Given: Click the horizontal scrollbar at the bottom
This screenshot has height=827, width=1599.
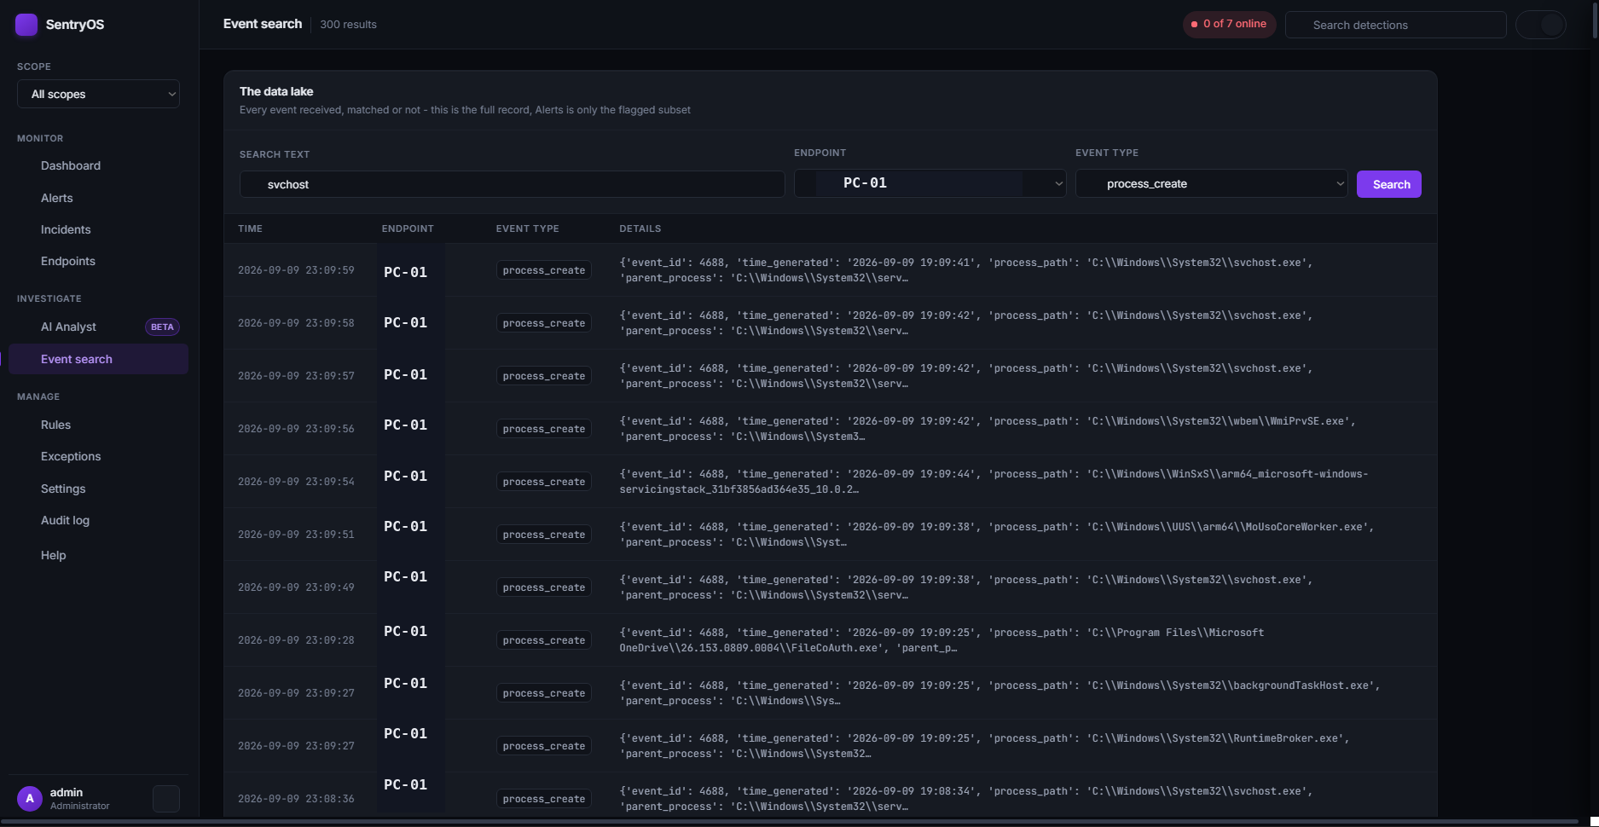Looking at the screenshot, I should [789, 822].
